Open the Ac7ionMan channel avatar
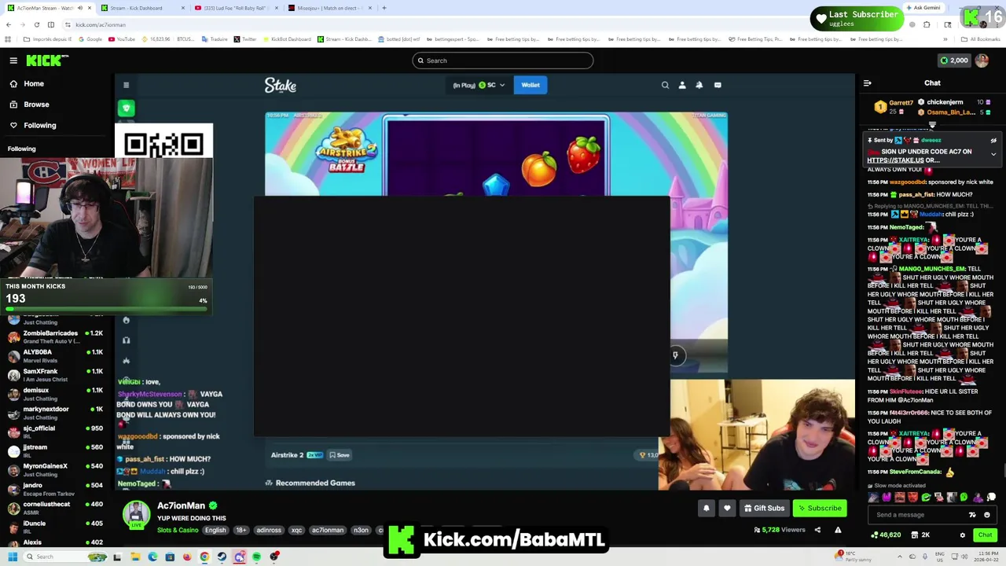The image size is (1006, 566). [x=136, y=514]
